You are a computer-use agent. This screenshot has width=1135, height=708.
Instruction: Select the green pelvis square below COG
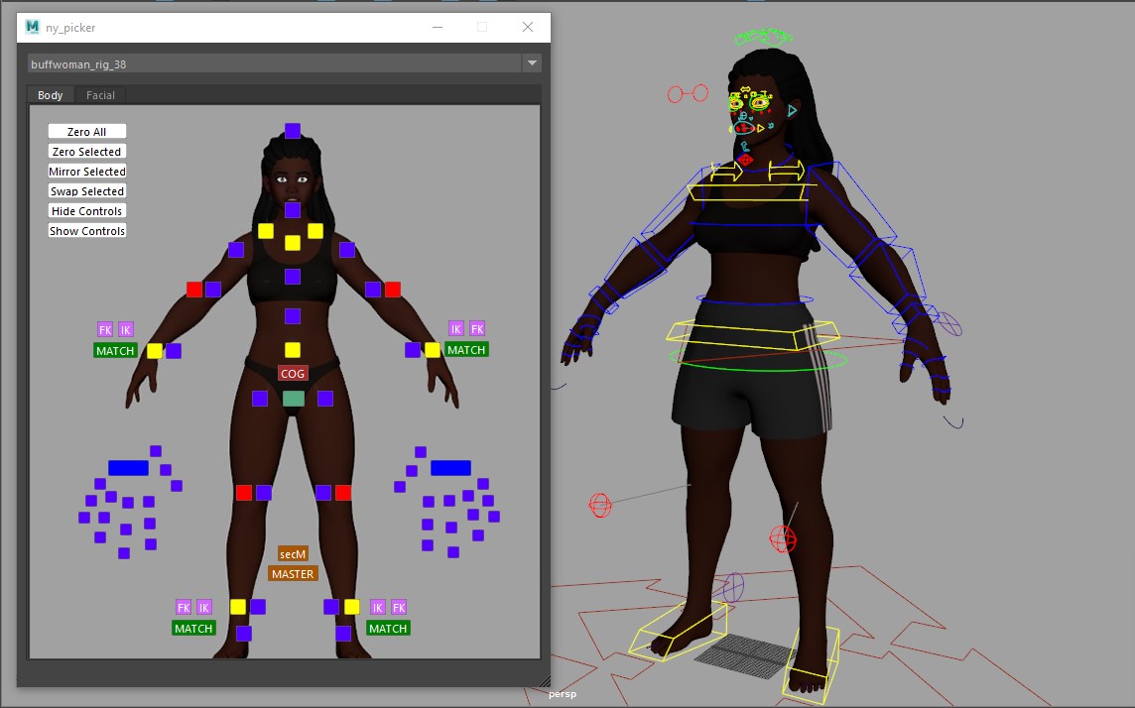pos(293,399)
